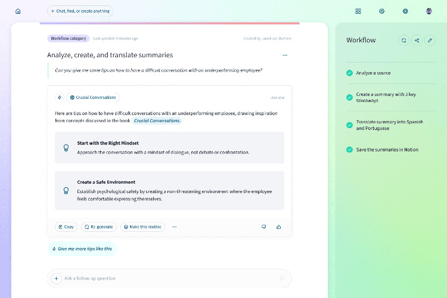
Task: Select the Crucial Conversations source chip
Action: (93, 97)
